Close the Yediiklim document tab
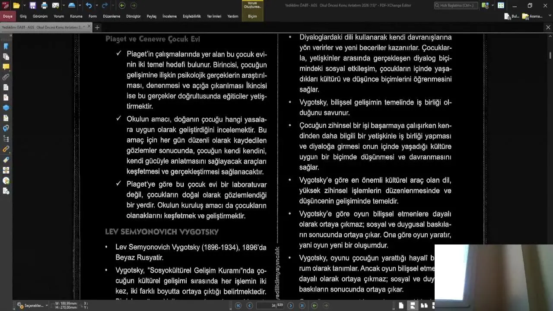Viewport: 553px width, 311px height. point(89,27)
